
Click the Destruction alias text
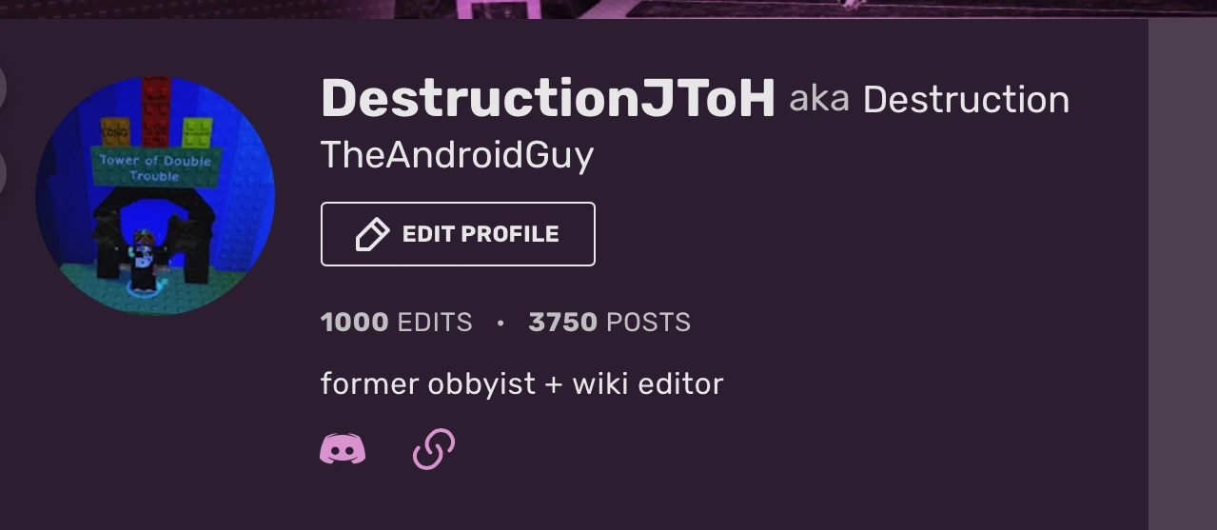coord(966,99)
